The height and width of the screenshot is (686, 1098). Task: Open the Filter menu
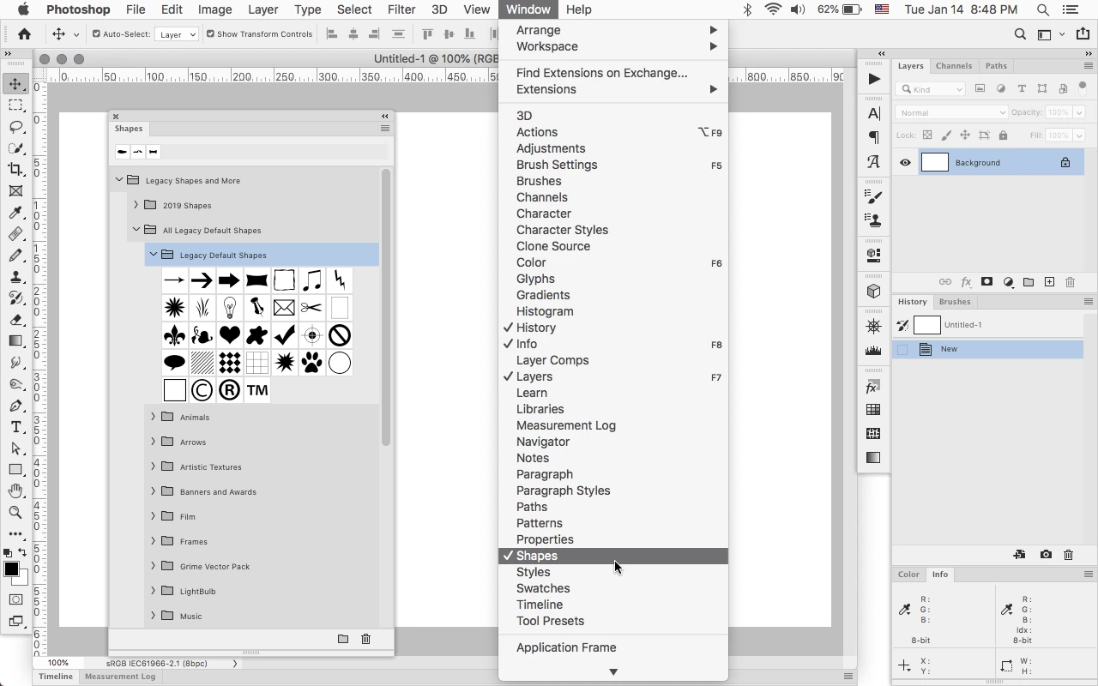pos(401,9)
